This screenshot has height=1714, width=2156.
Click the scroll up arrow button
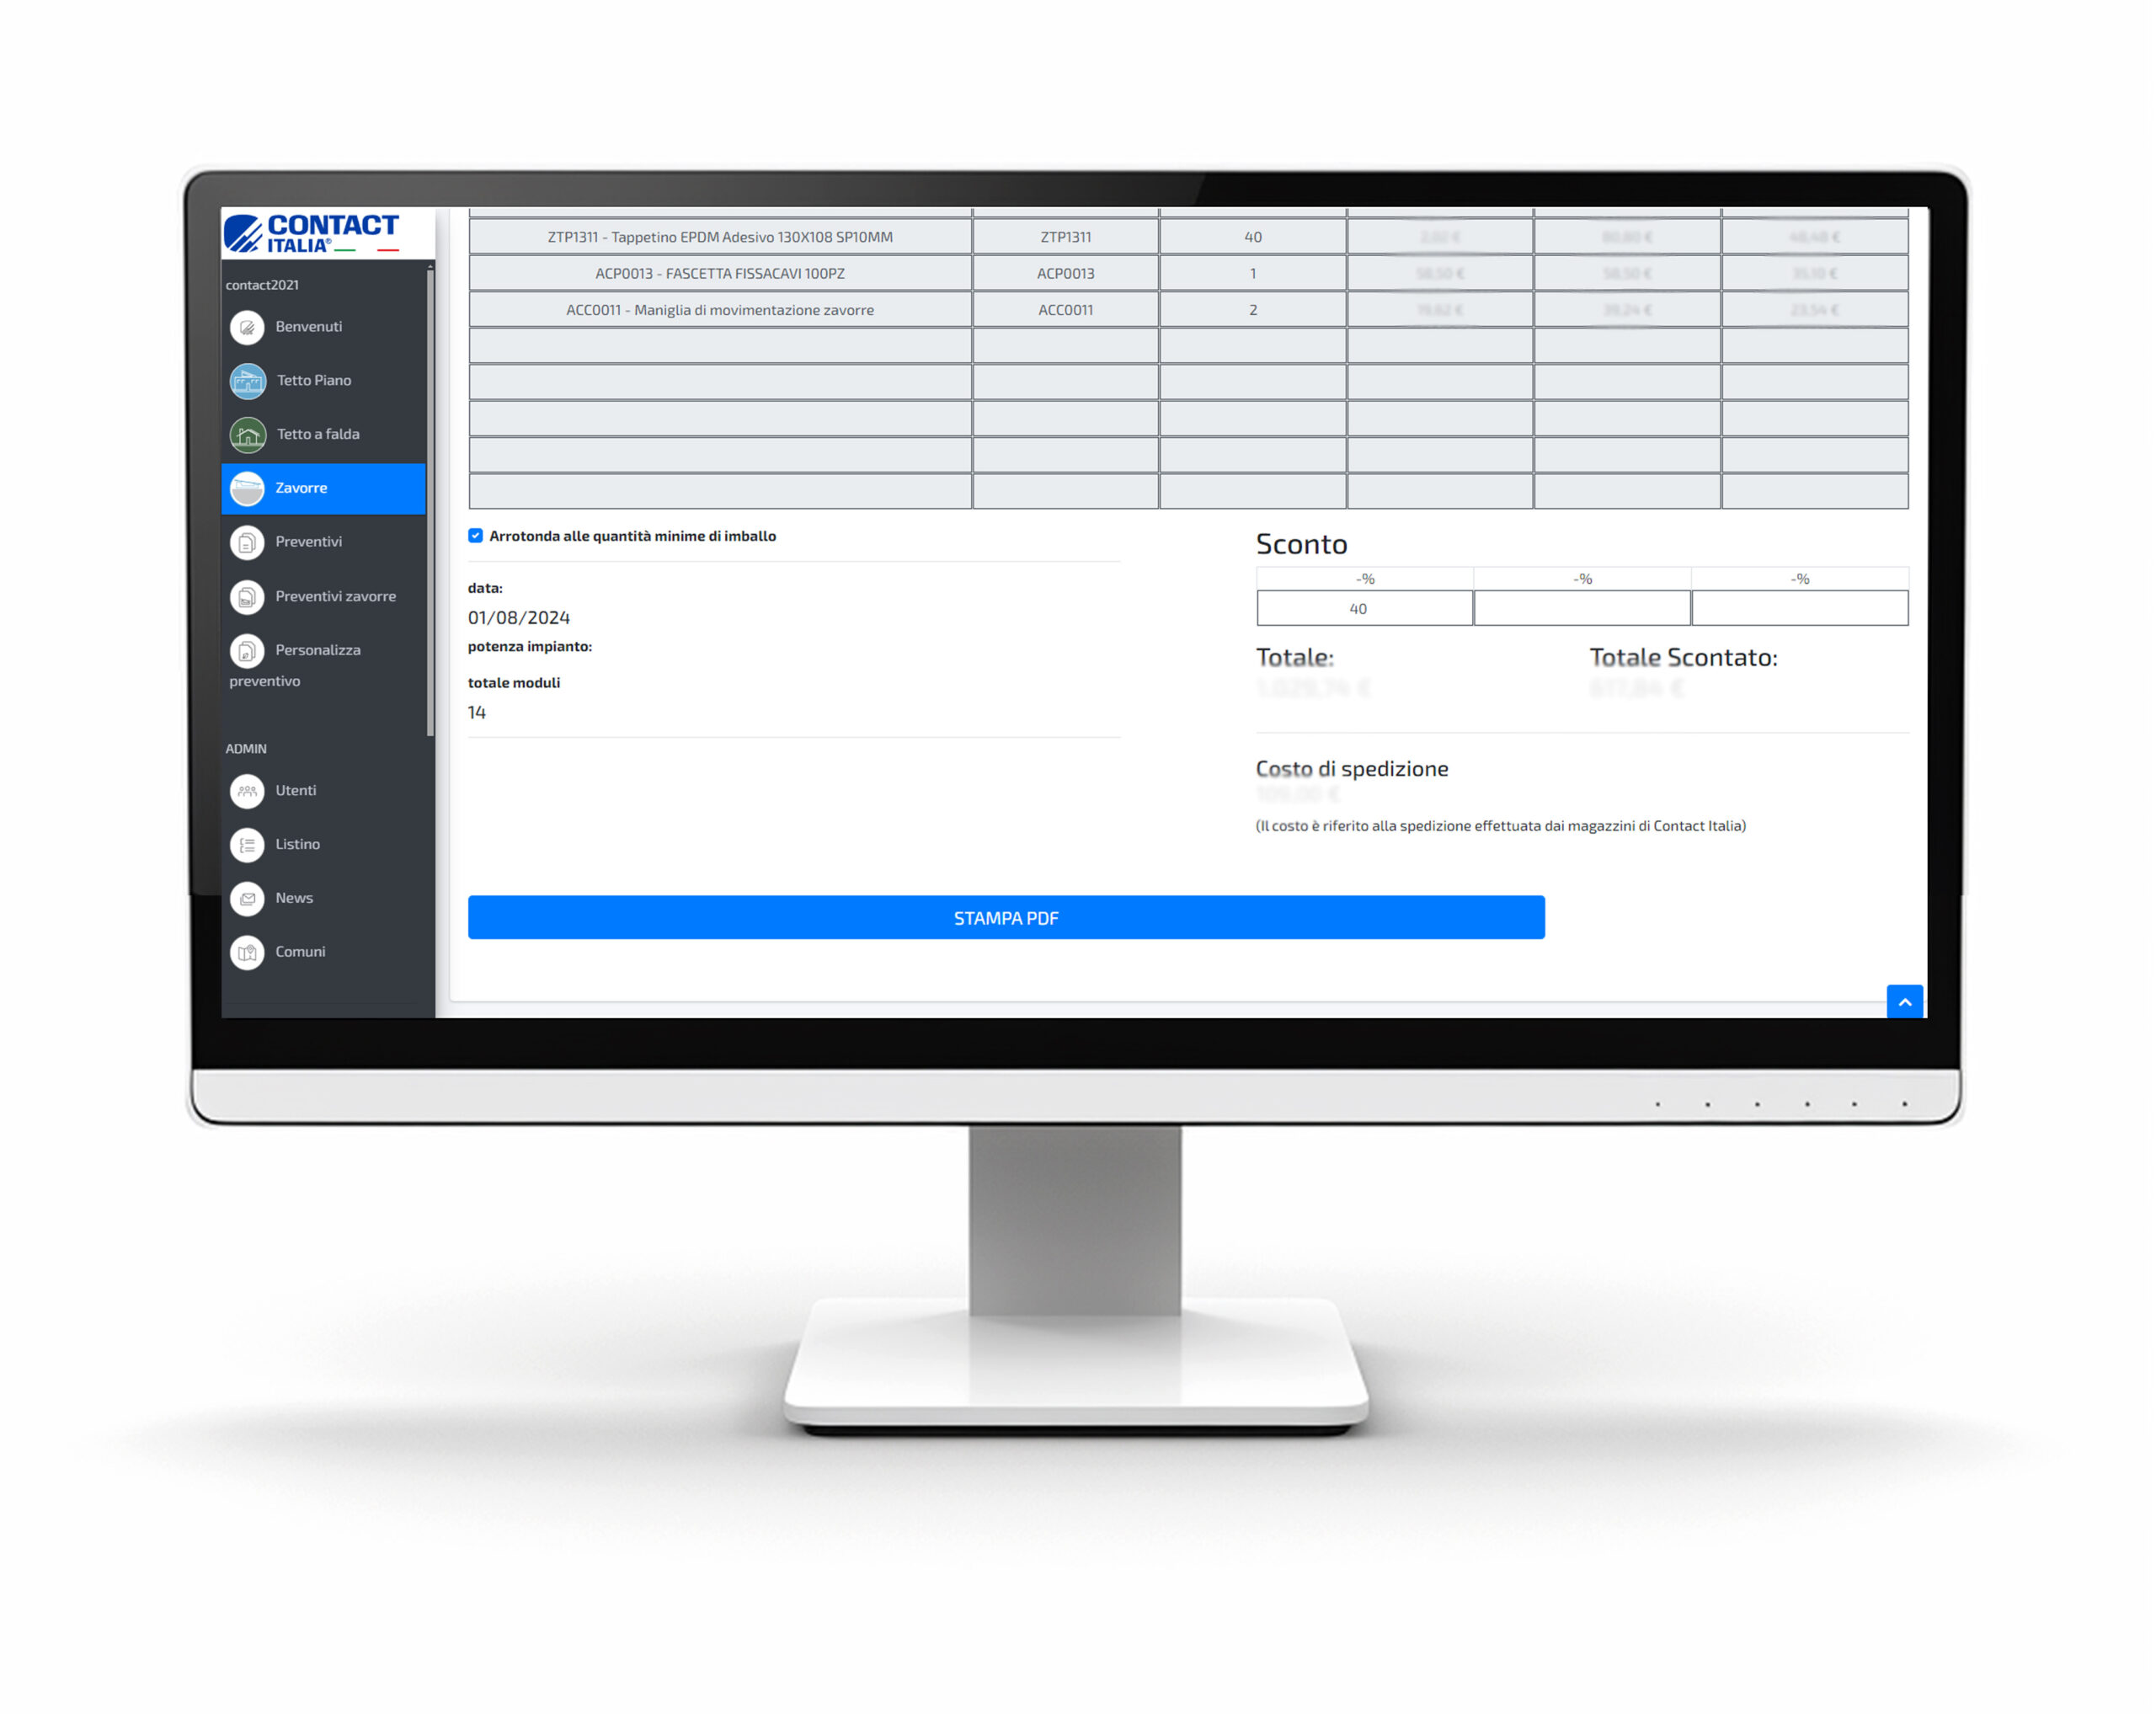[1904, 1001]
